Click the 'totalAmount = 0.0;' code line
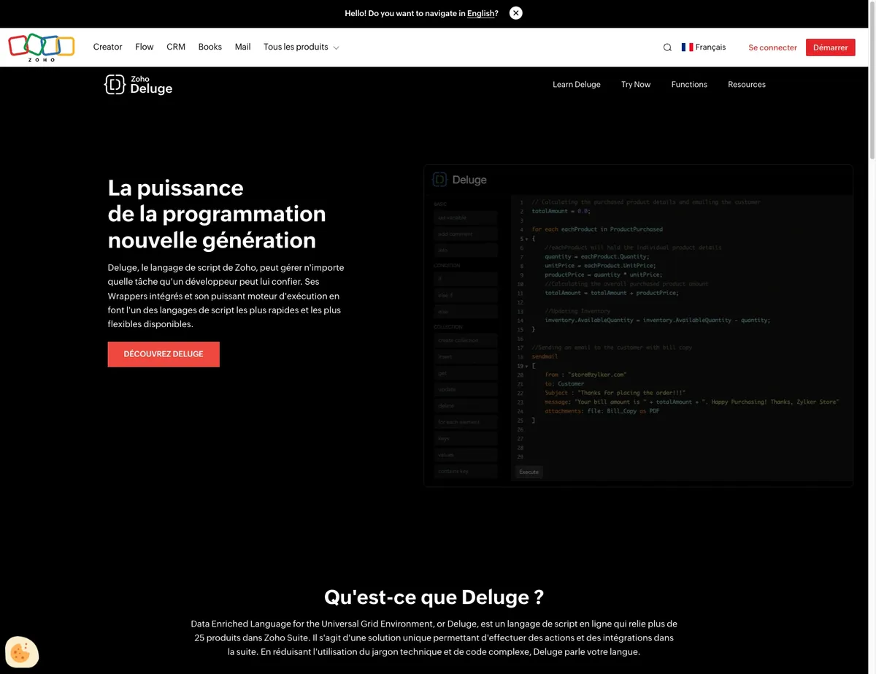 561,211
